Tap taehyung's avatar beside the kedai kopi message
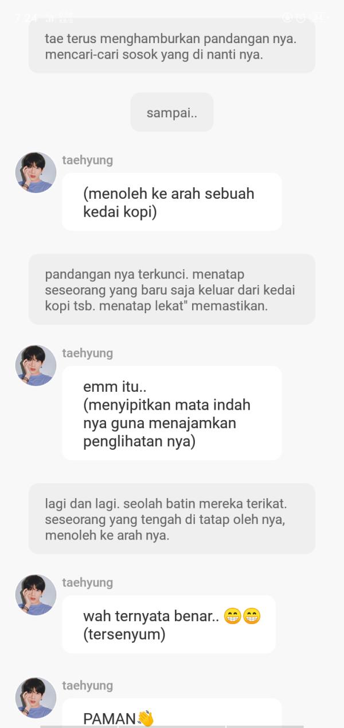The height and width of the screenshot is (728, 344). click(36, 172)
